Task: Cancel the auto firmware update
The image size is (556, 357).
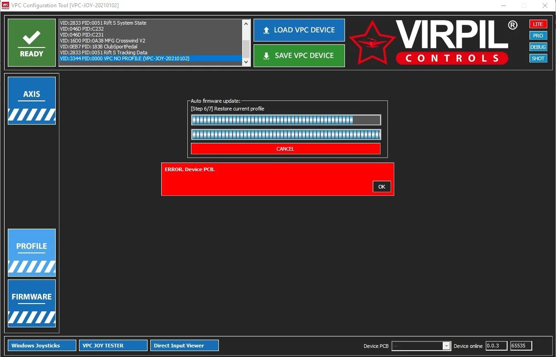Action: [286, 149]
